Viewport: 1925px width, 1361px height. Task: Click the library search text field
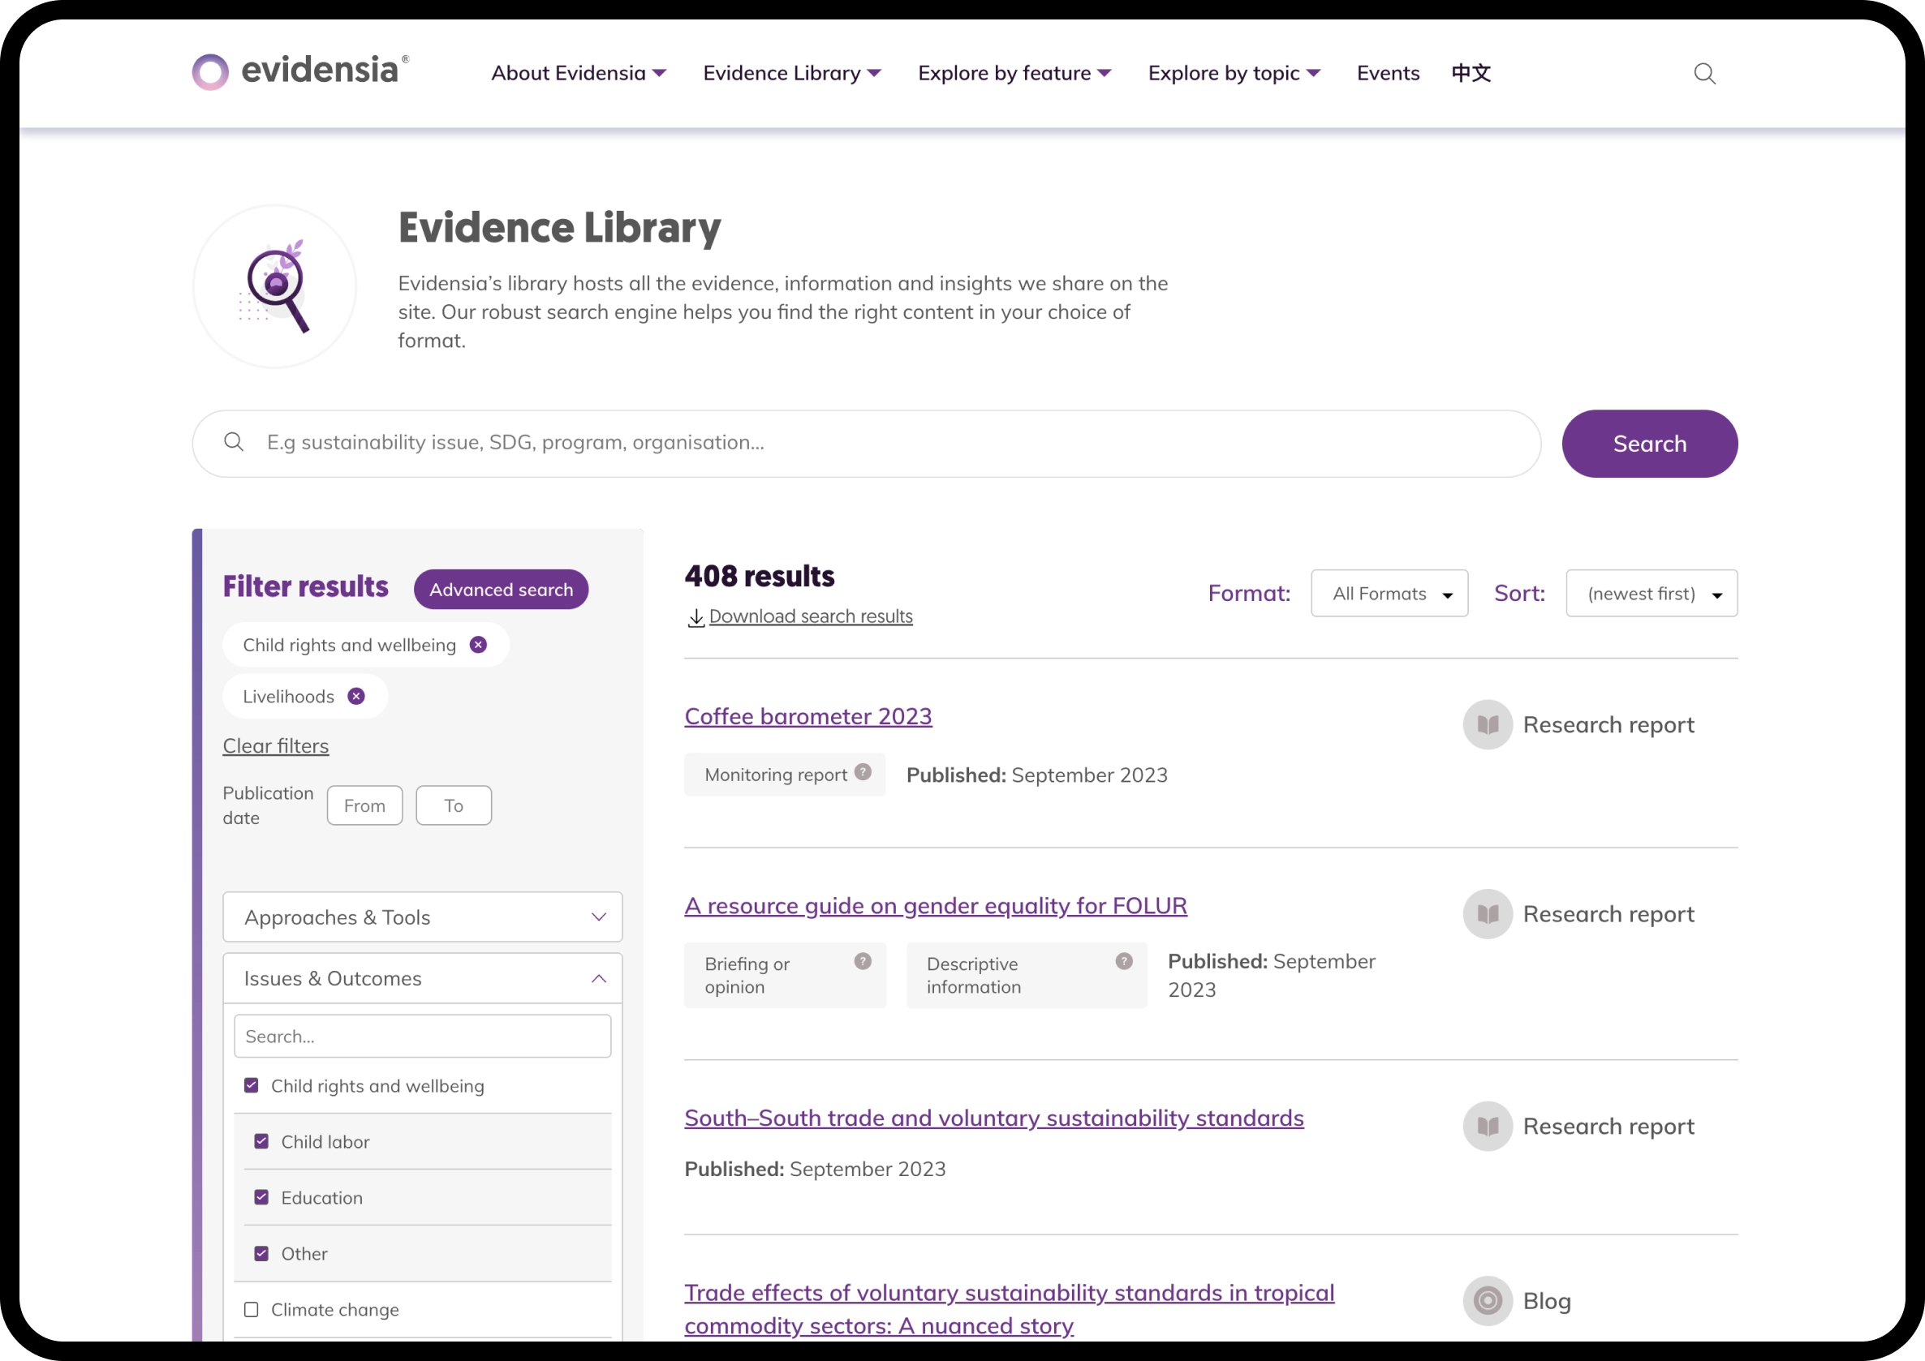coord(866,444)
